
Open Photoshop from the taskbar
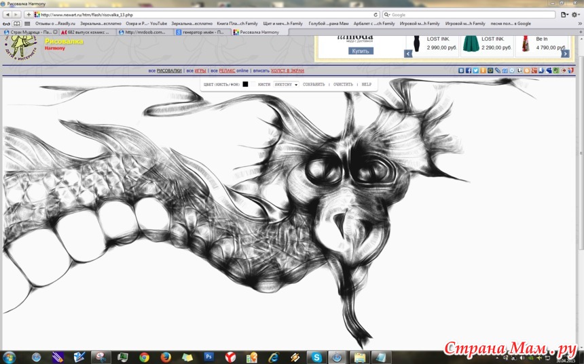208,357
